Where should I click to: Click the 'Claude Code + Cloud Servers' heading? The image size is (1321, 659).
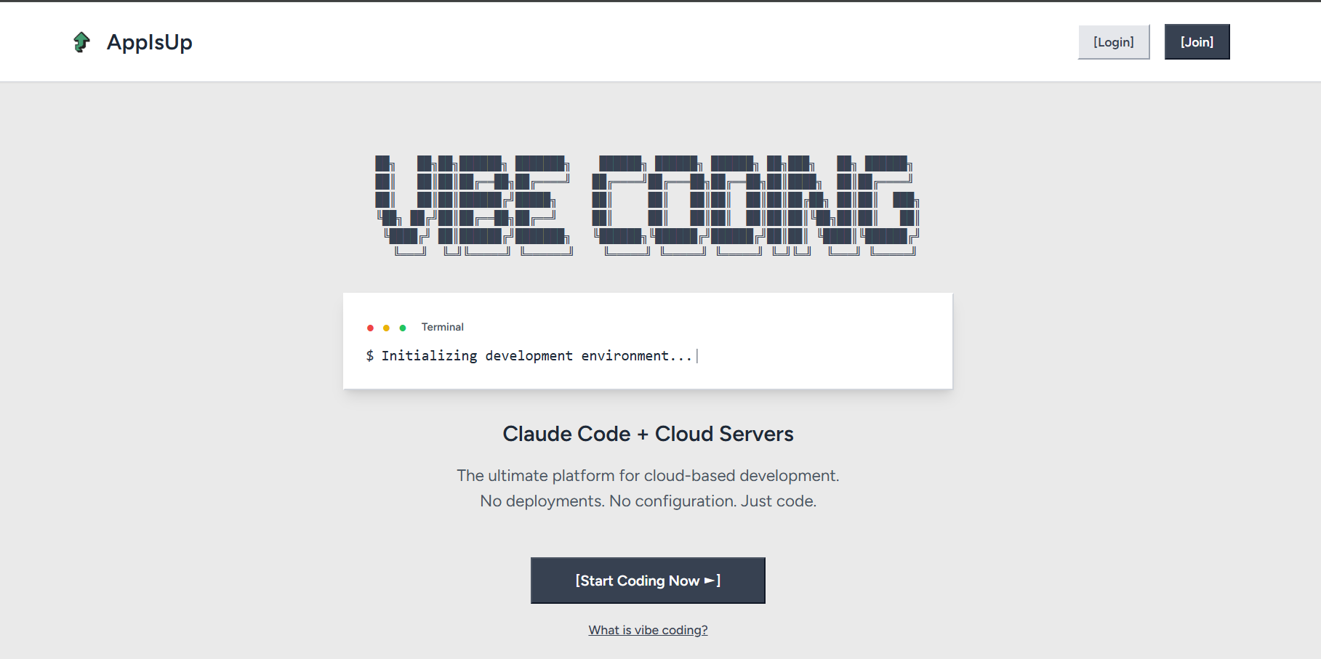(x=648, y=434)
